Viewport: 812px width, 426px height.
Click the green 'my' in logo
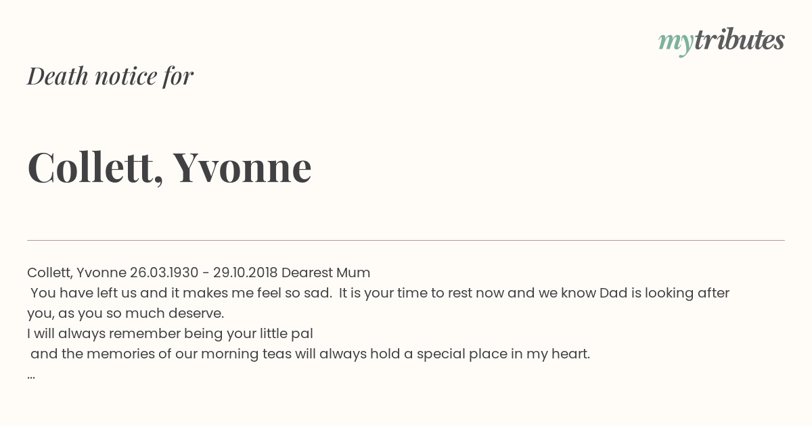click(676, 43)
